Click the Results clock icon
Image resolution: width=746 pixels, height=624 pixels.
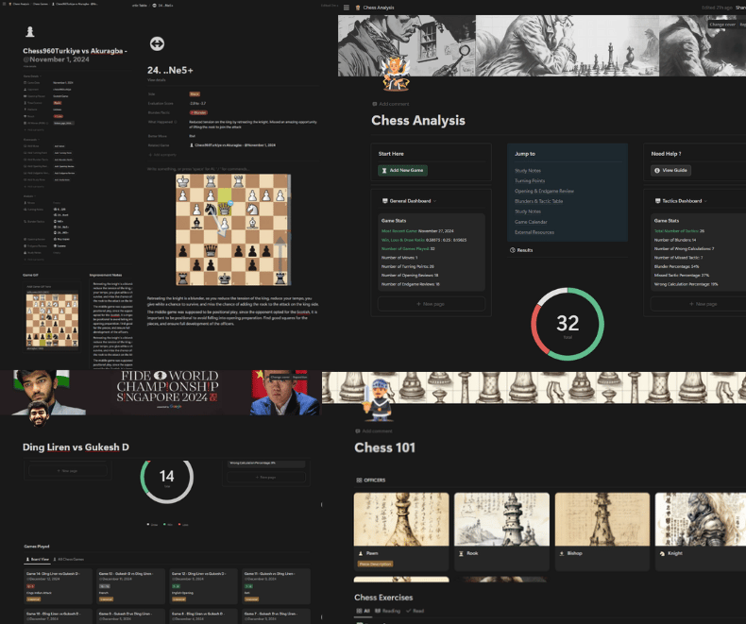click(513, 250)
